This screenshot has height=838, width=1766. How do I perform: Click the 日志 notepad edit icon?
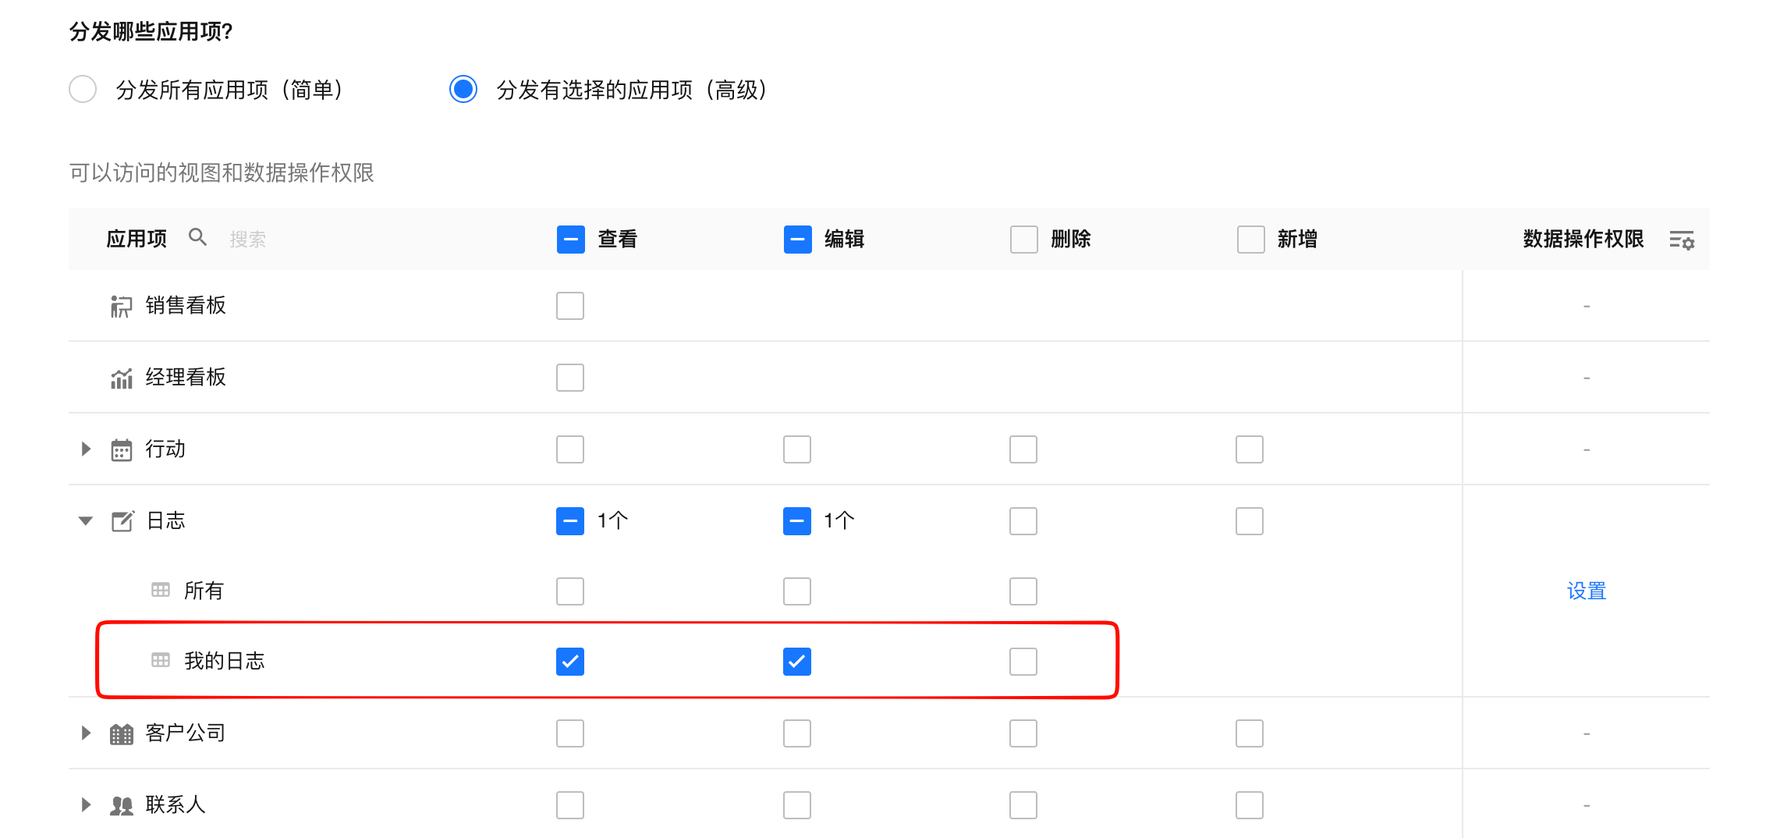[122, 521]
